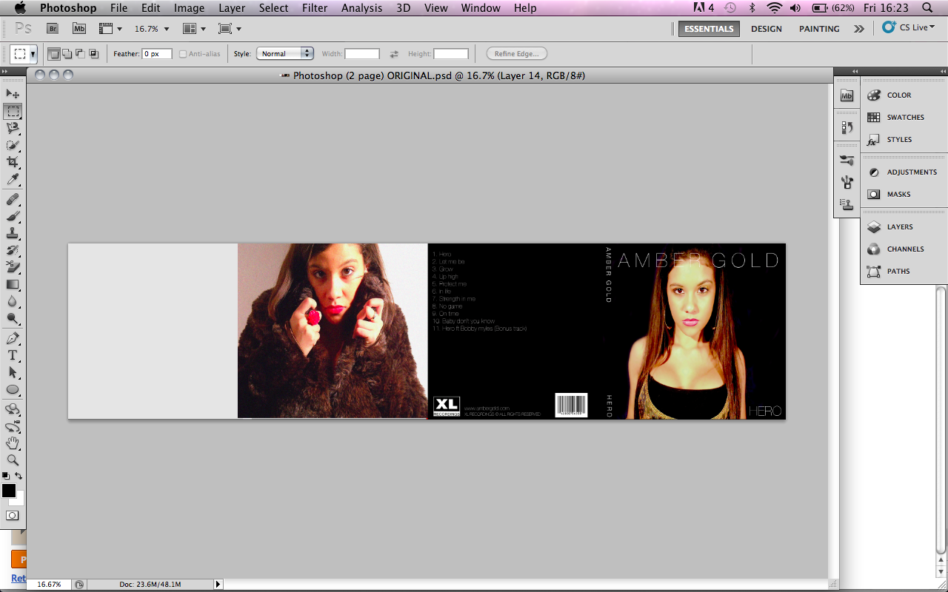Open the CS Live dropdown
Screen dimensions: 948x592
coord(909,27)
